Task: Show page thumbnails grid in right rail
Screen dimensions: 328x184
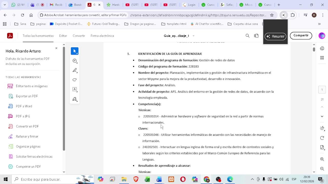Action: tap(322, 58)
